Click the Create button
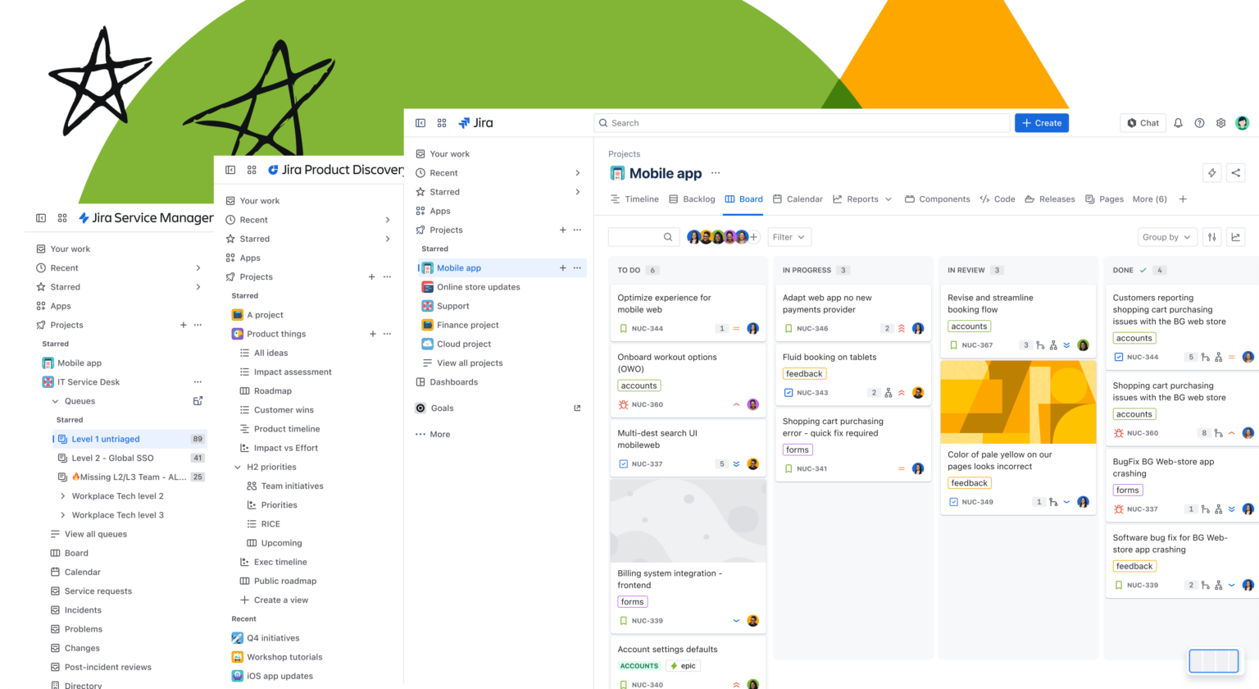 click(1041, 122)
